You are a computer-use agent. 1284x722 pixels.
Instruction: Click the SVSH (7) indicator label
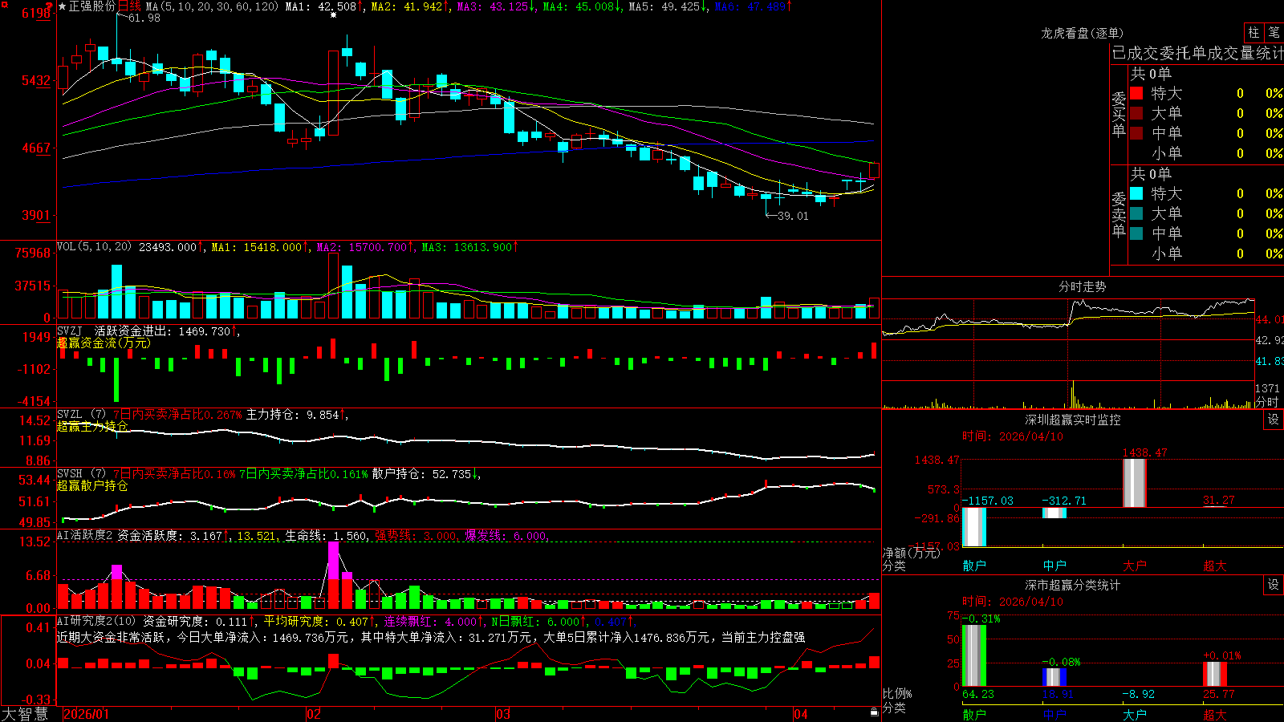click(81, 474)
